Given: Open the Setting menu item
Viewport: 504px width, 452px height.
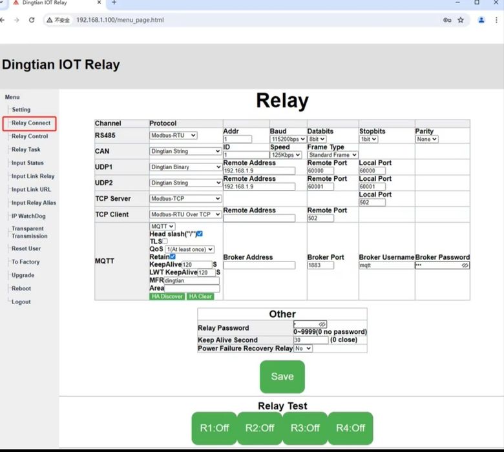Looking at the screenshot, I should tap(21, 110).
